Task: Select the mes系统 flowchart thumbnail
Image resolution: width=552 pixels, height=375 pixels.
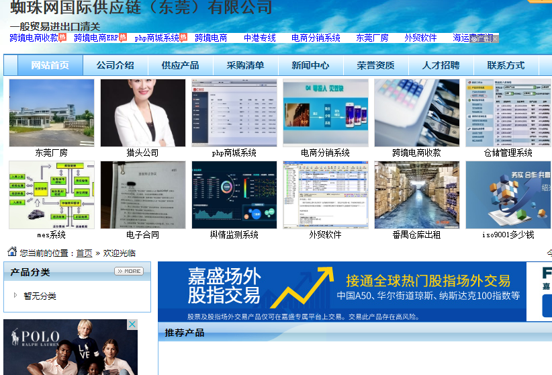Action: [x=52, y=195]
